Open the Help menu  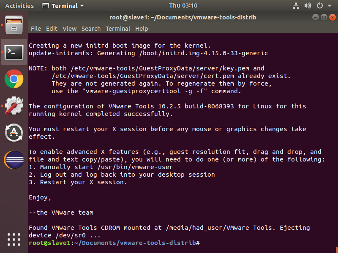pyautogui.click(x=142, y=29)
